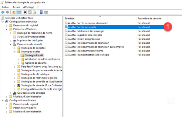Viewport: 182px width, 117px height.
Task: Open the Affichage menu
Action: tap(29, 7)
